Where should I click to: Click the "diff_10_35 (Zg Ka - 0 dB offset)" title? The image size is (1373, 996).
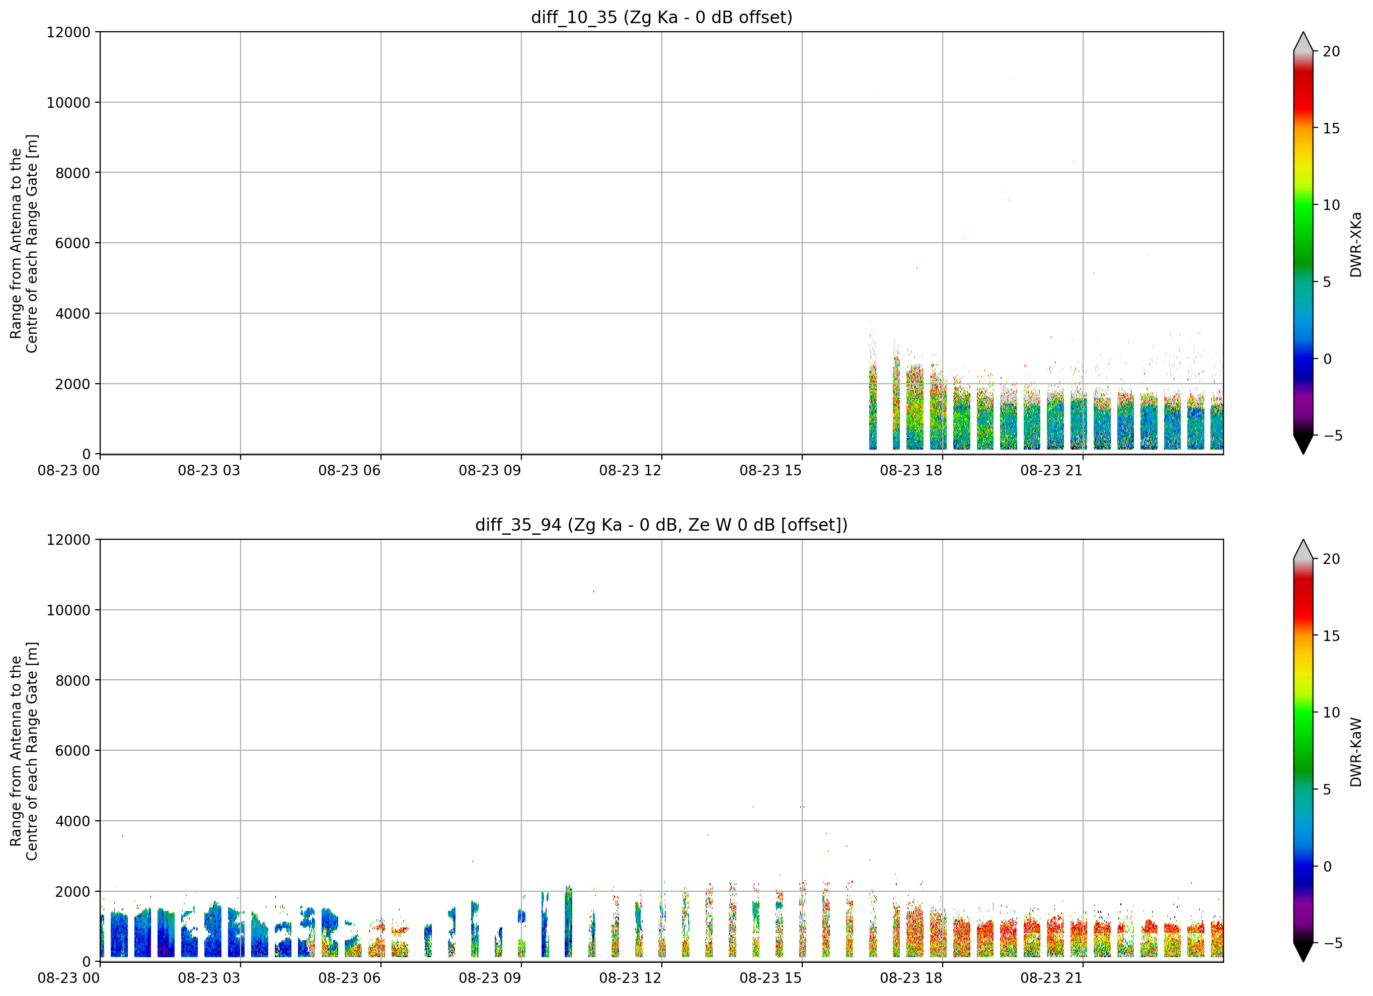tap(661, 18)
